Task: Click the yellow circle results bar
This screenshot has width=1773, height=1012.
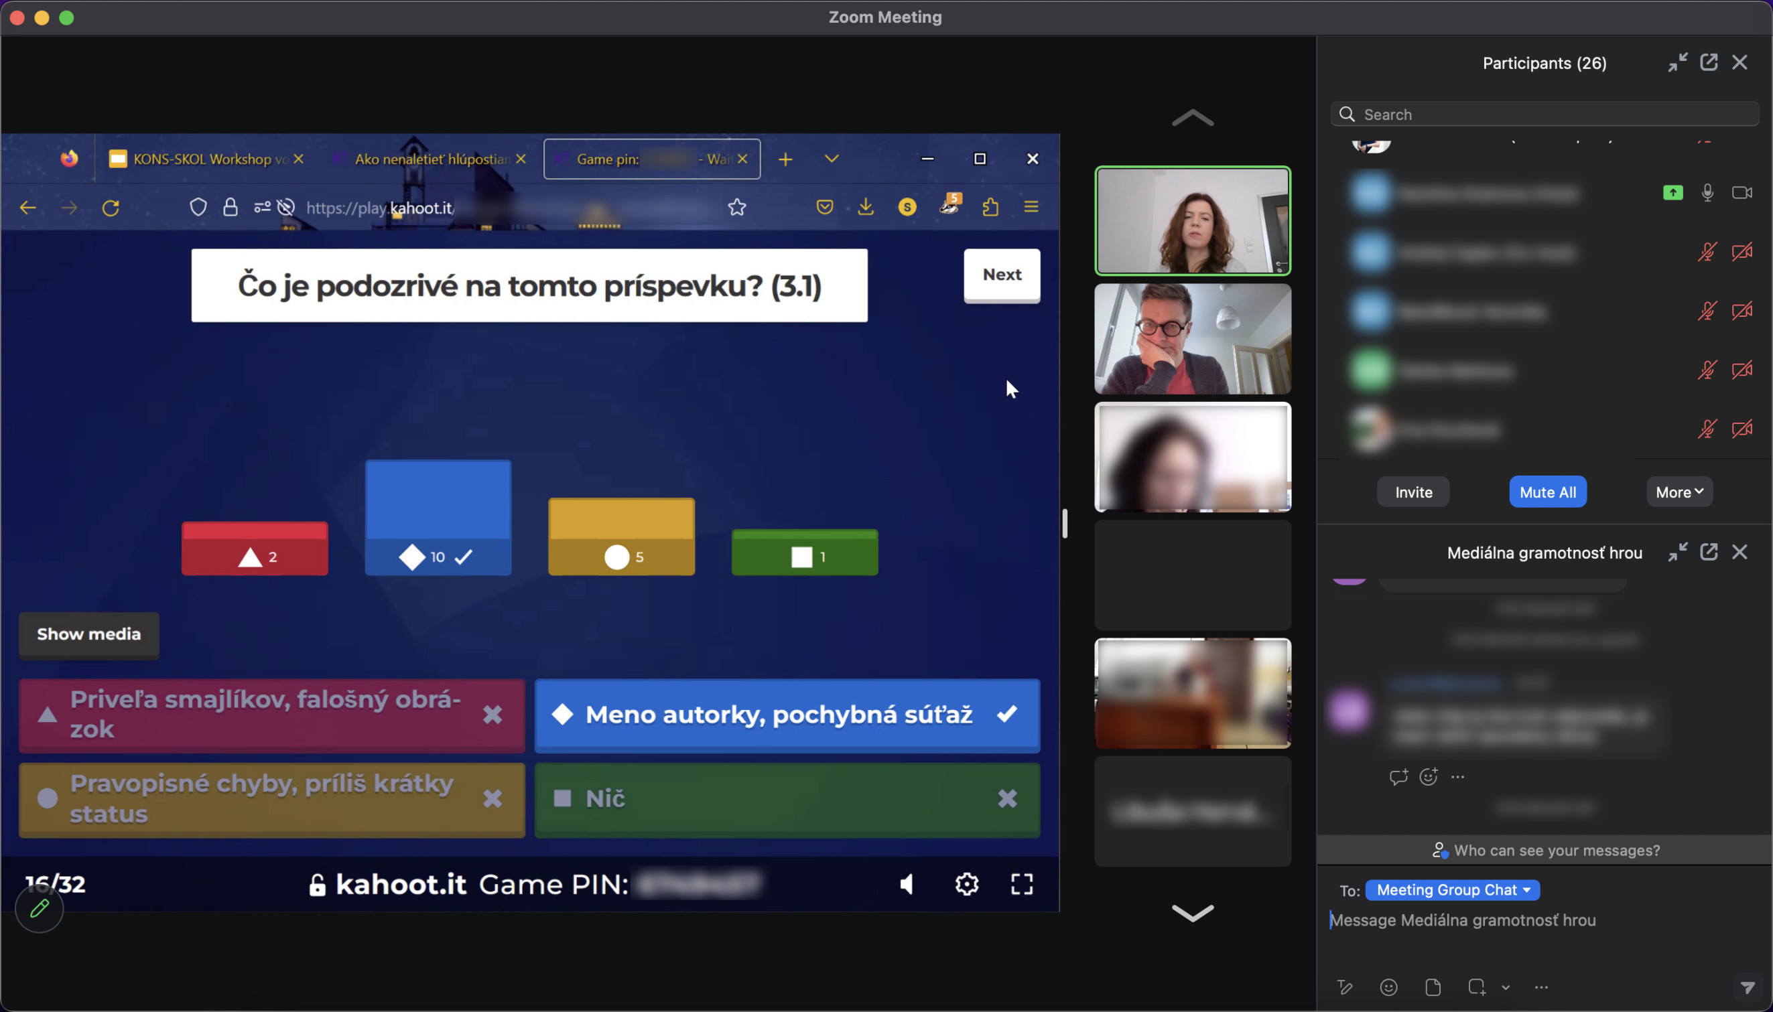Action: point(622,536)
